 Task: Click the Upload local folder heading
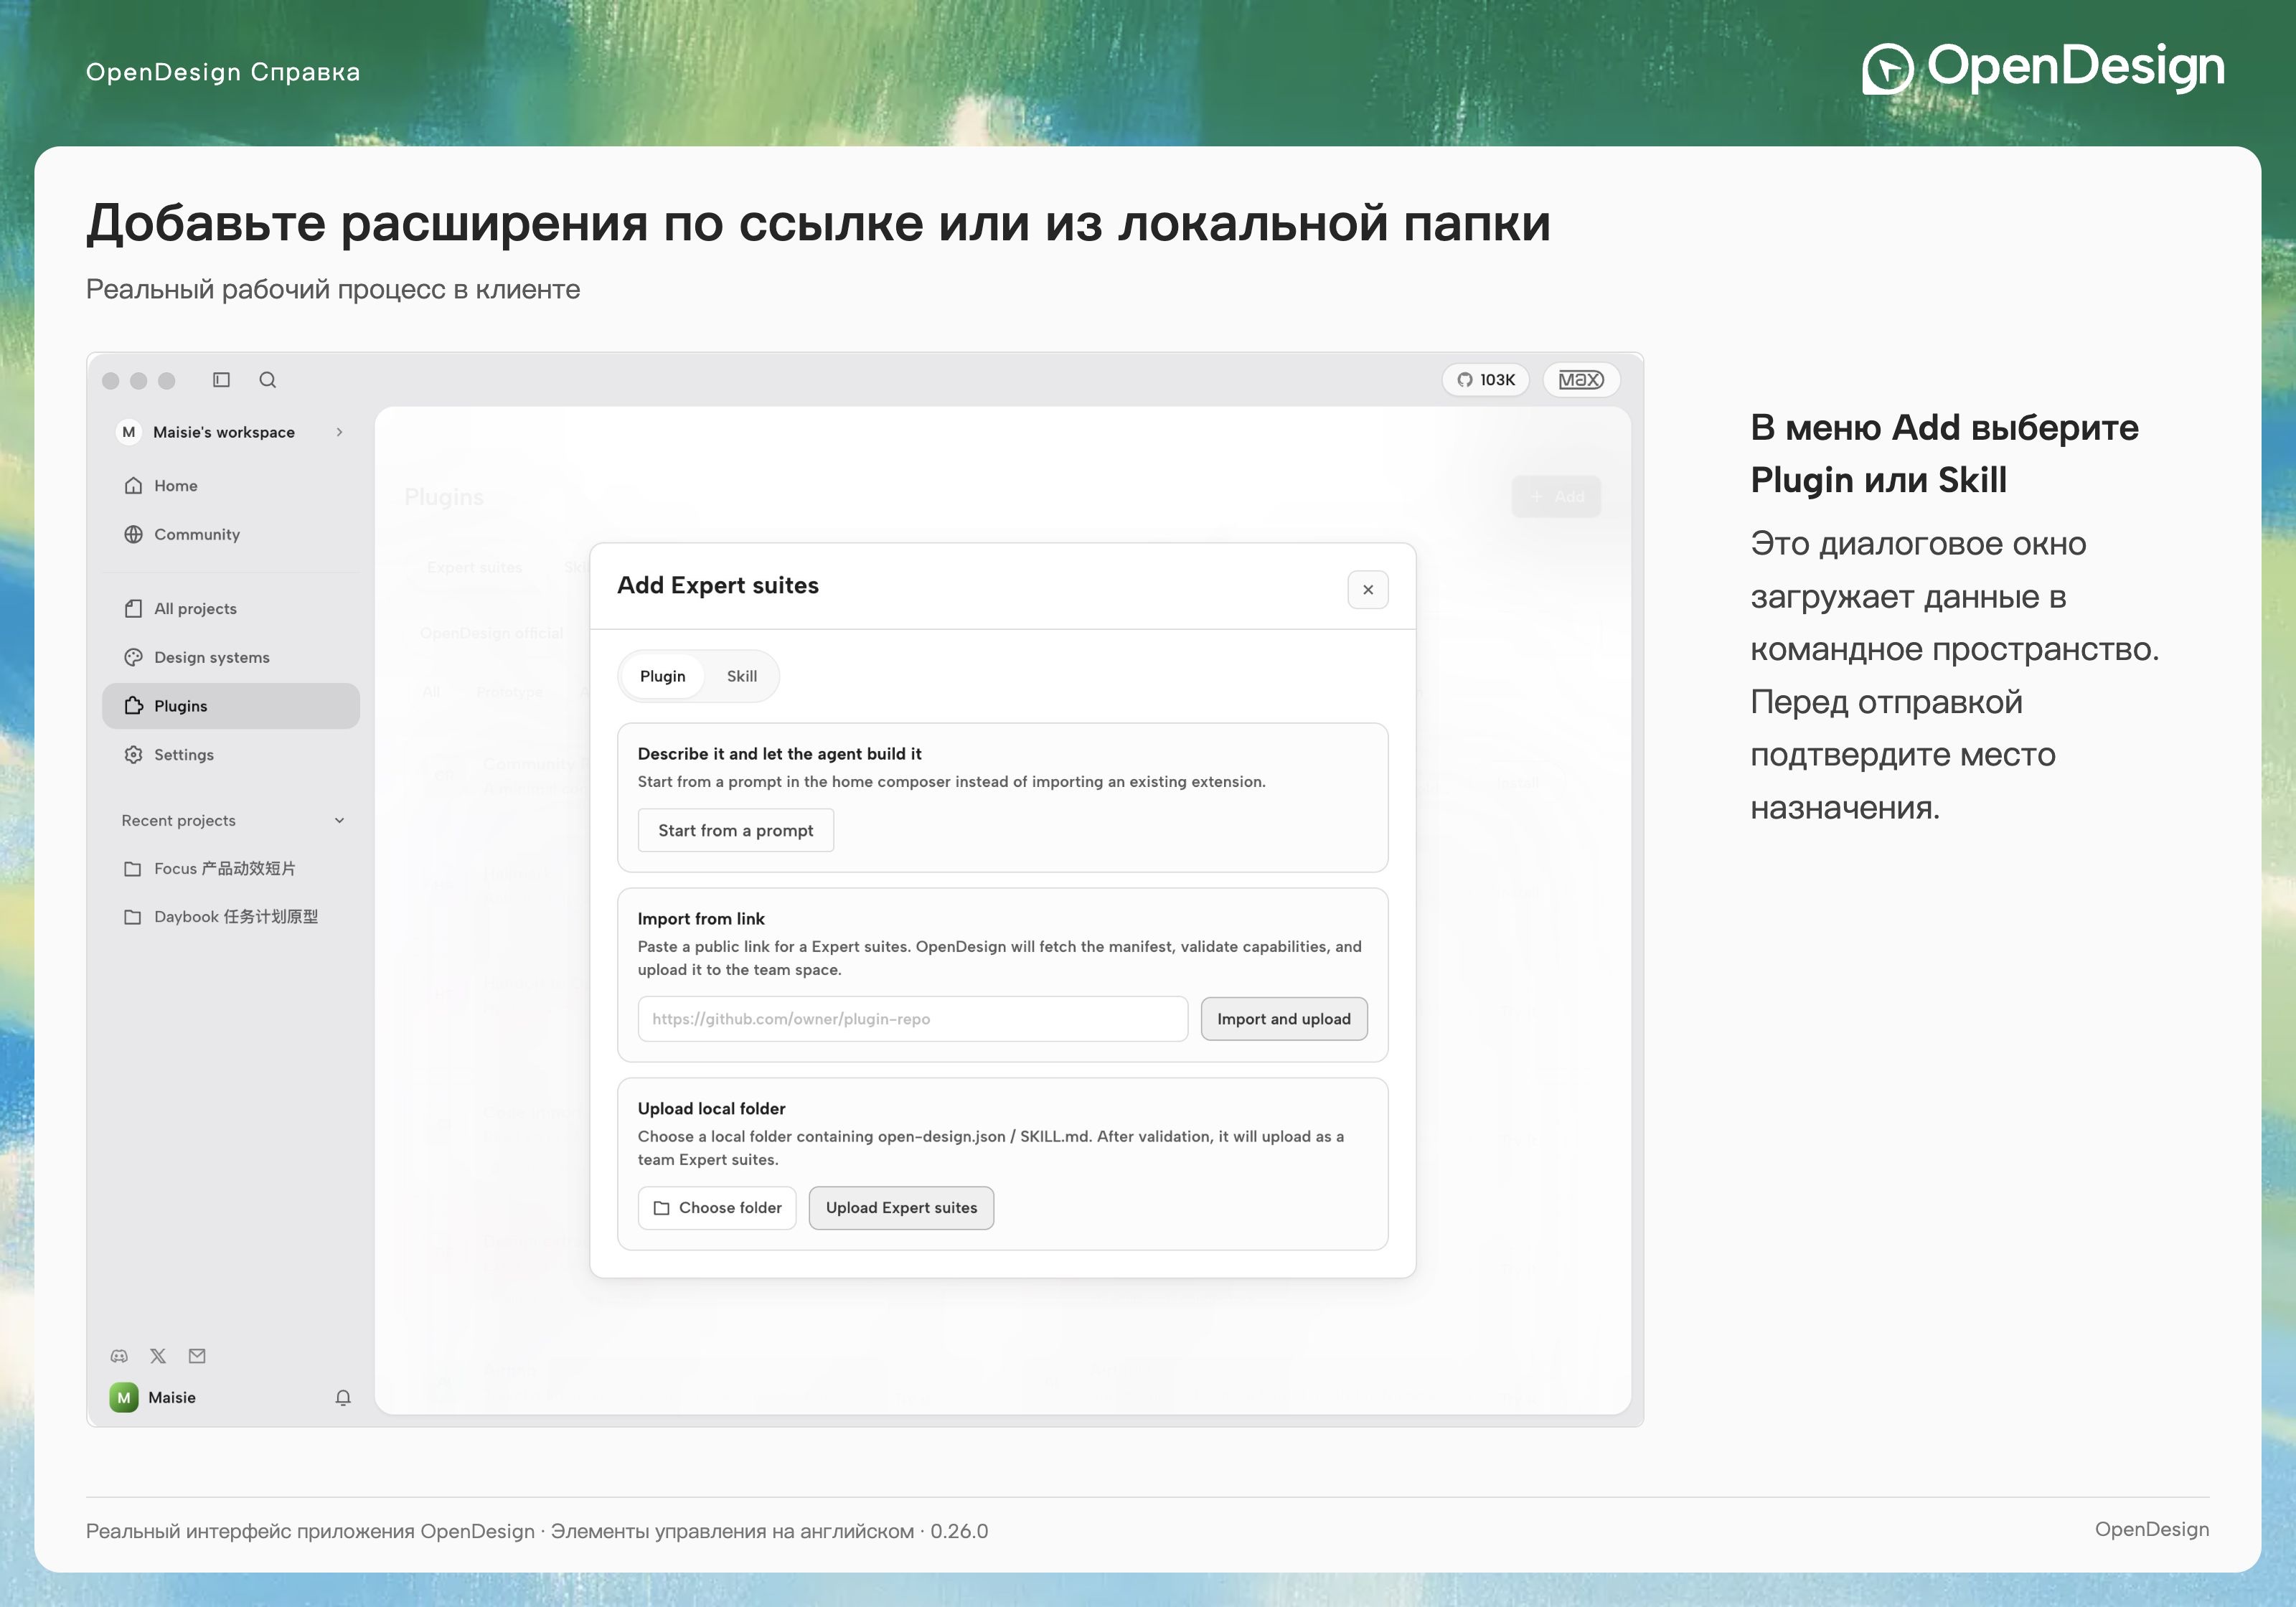pyautogui.click(x=712, y=1109)
